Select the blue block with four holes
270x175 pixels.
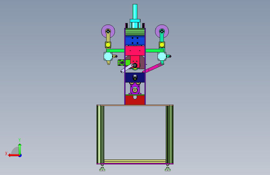[x=135, y=41]
